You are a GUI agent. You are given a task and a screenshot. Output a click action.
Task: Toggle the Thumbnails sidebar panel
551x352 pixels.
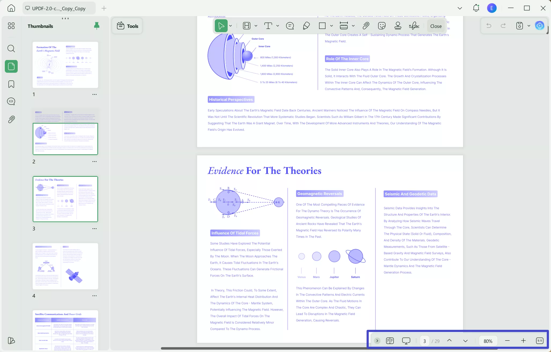[x=11, y=66]
